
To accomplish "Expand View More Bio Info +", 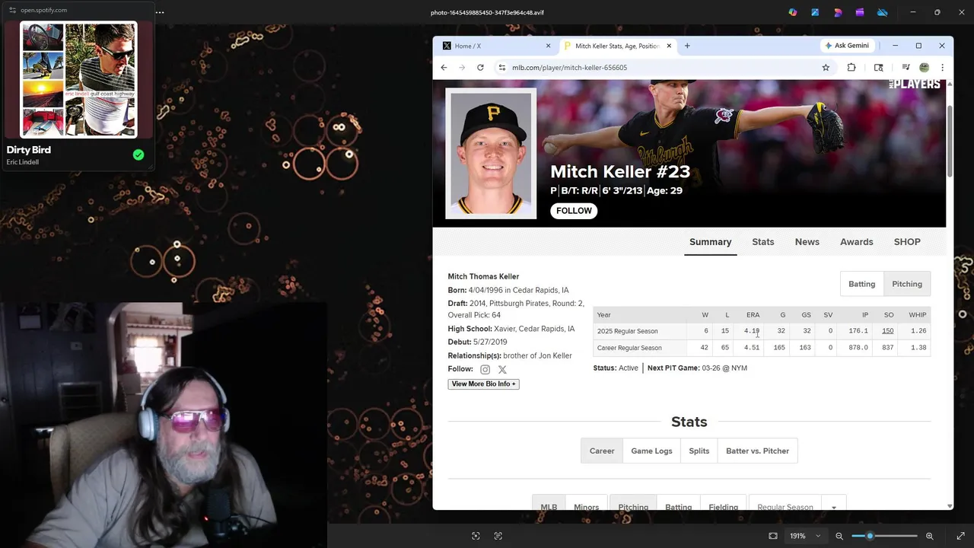I will [483, 384].
